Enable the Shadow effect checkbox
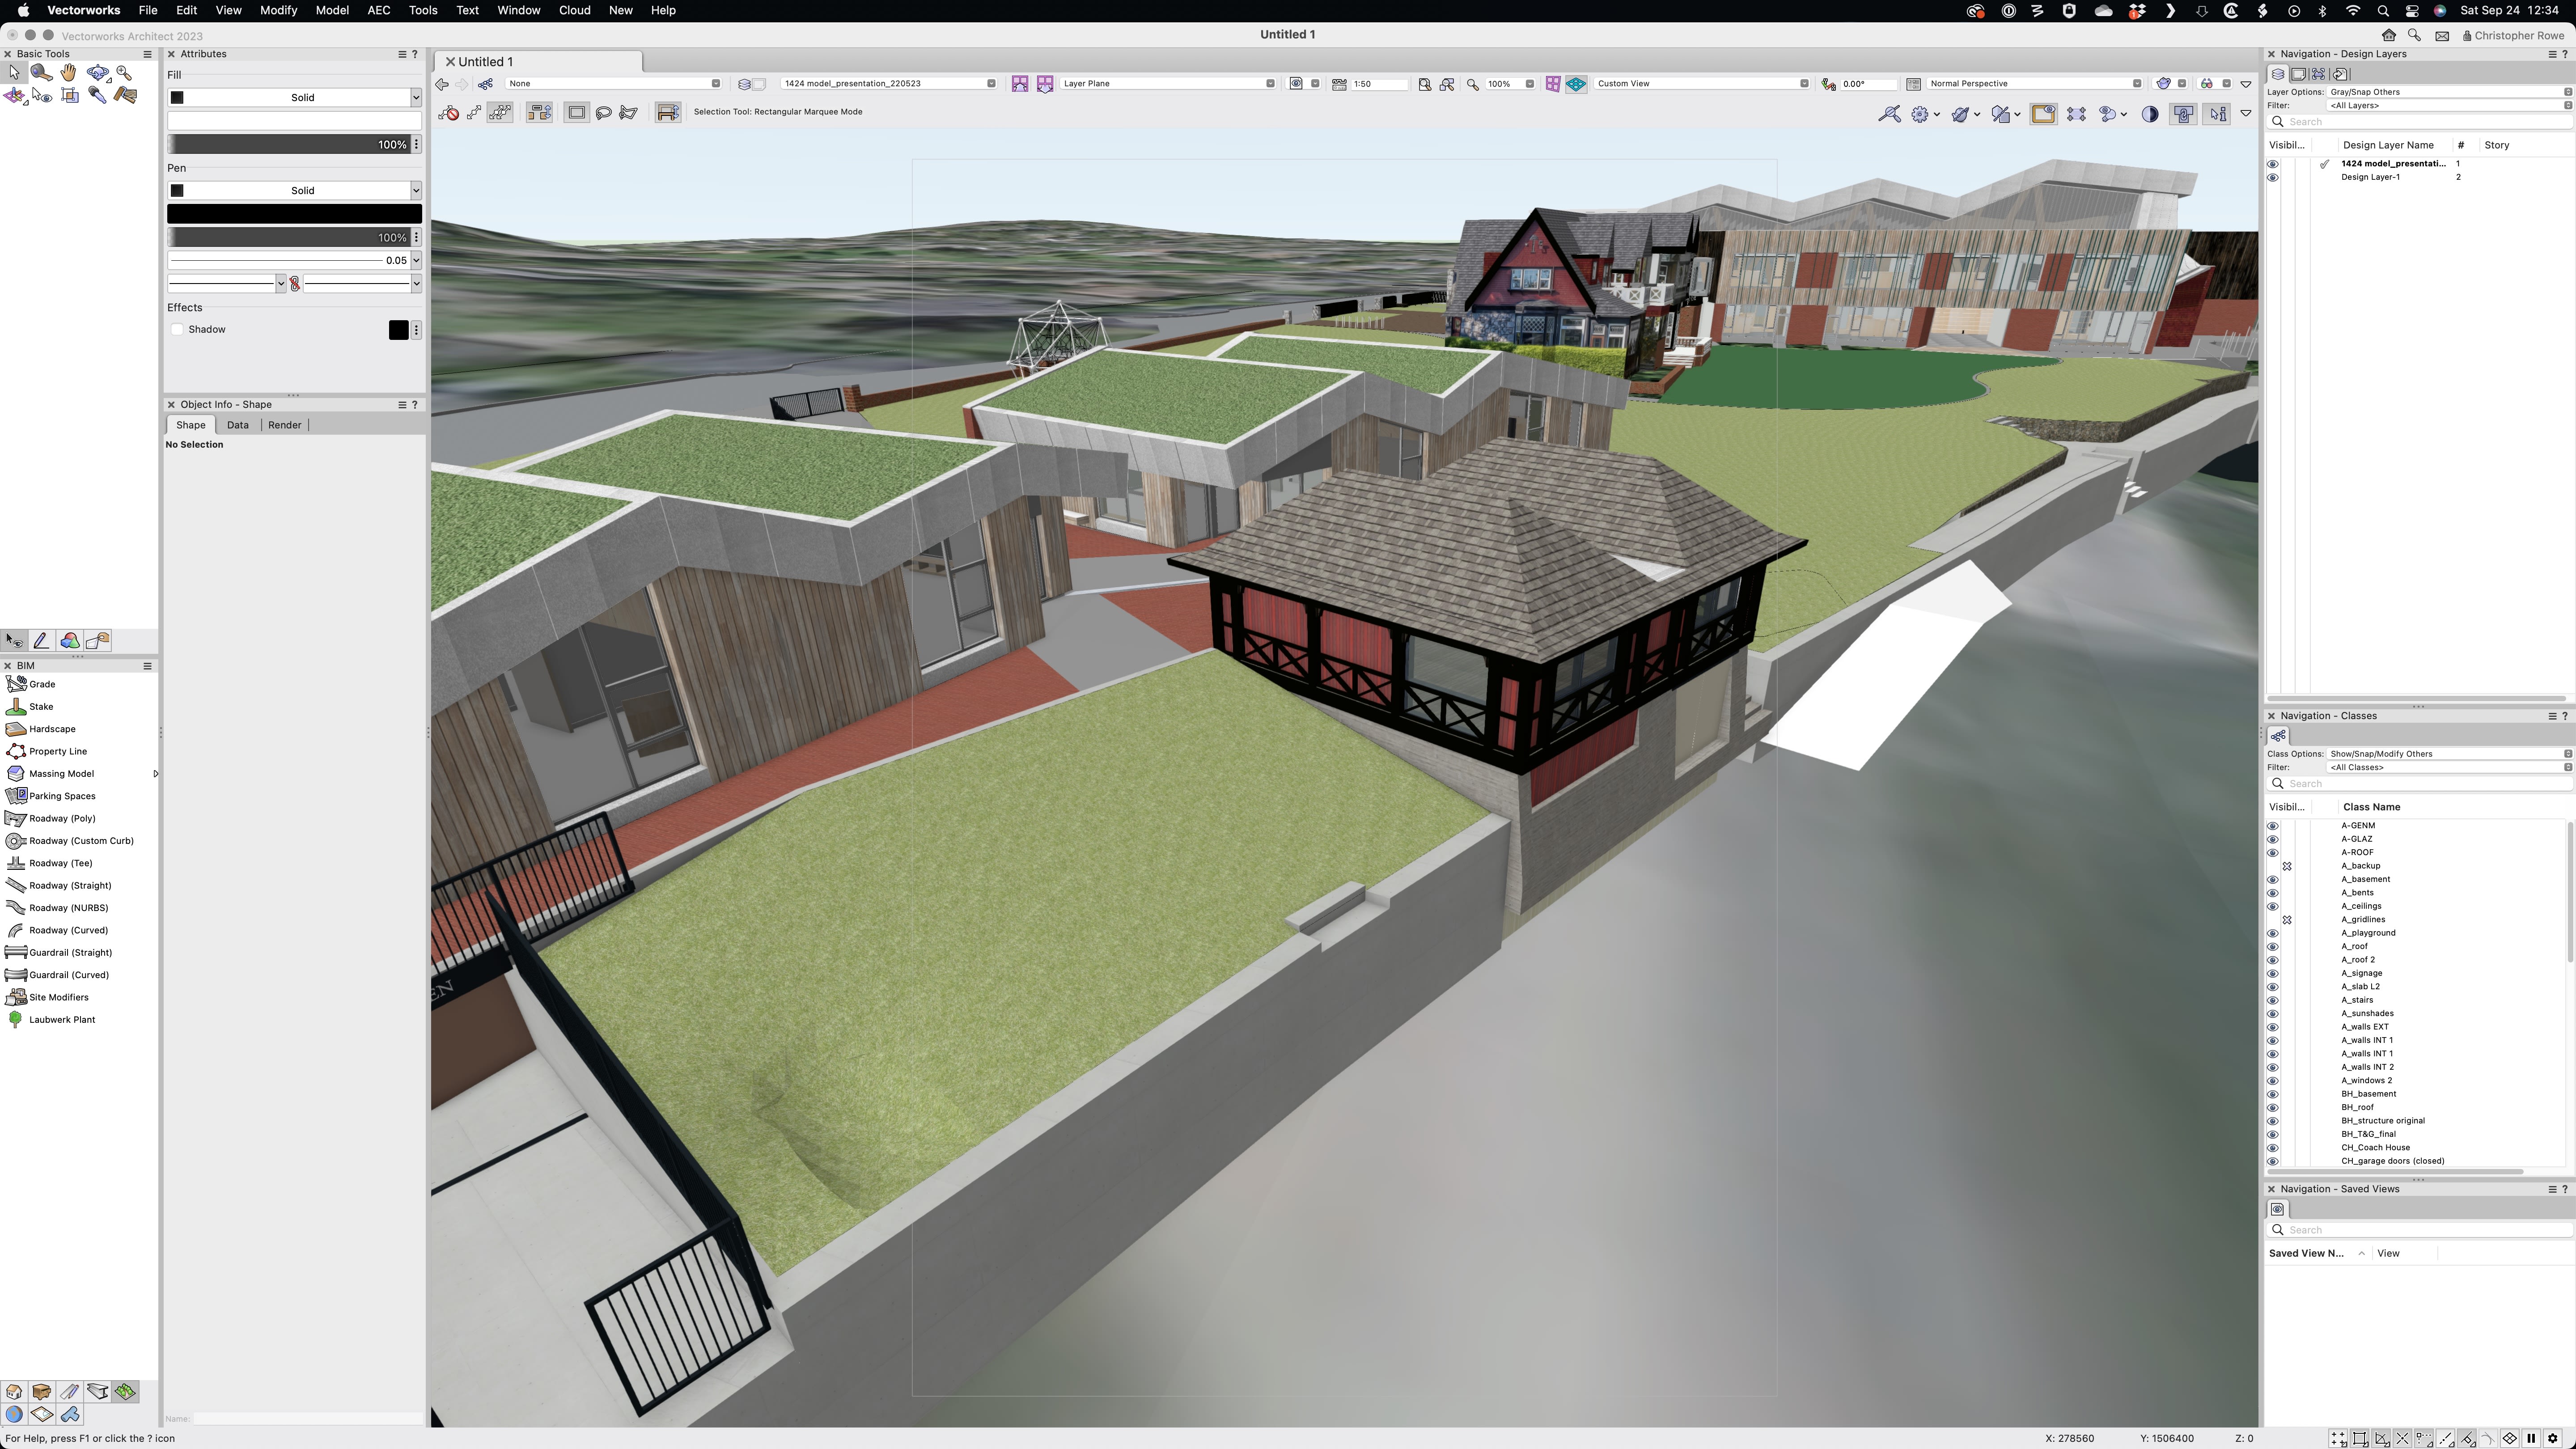This screenshot has width=2576, height=1449. click(177, 329)
